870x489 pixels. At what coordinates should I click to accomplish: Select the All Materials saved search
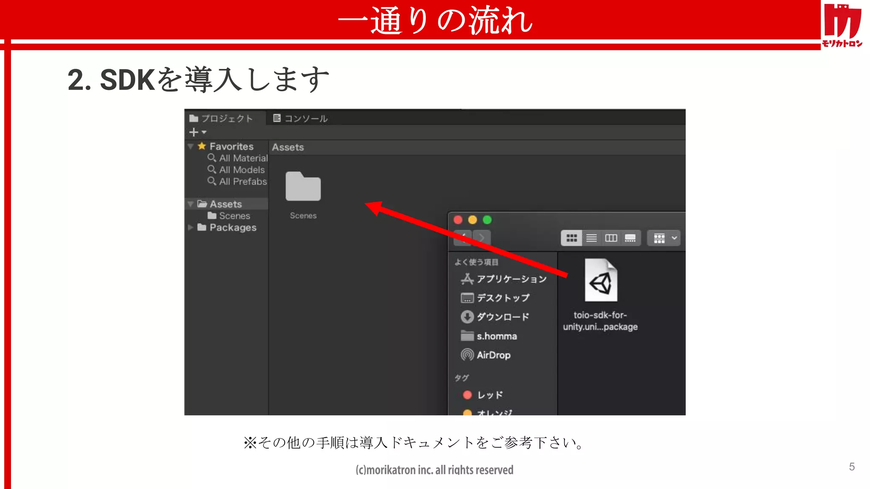pos(237,158)
